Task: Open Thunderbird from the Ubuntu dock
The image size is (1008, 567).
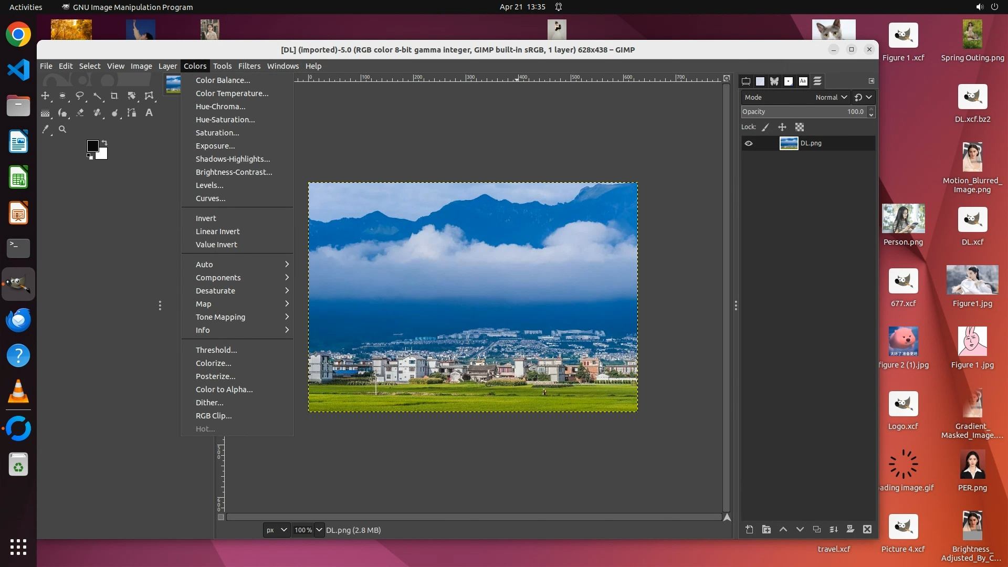Action: 18,320
